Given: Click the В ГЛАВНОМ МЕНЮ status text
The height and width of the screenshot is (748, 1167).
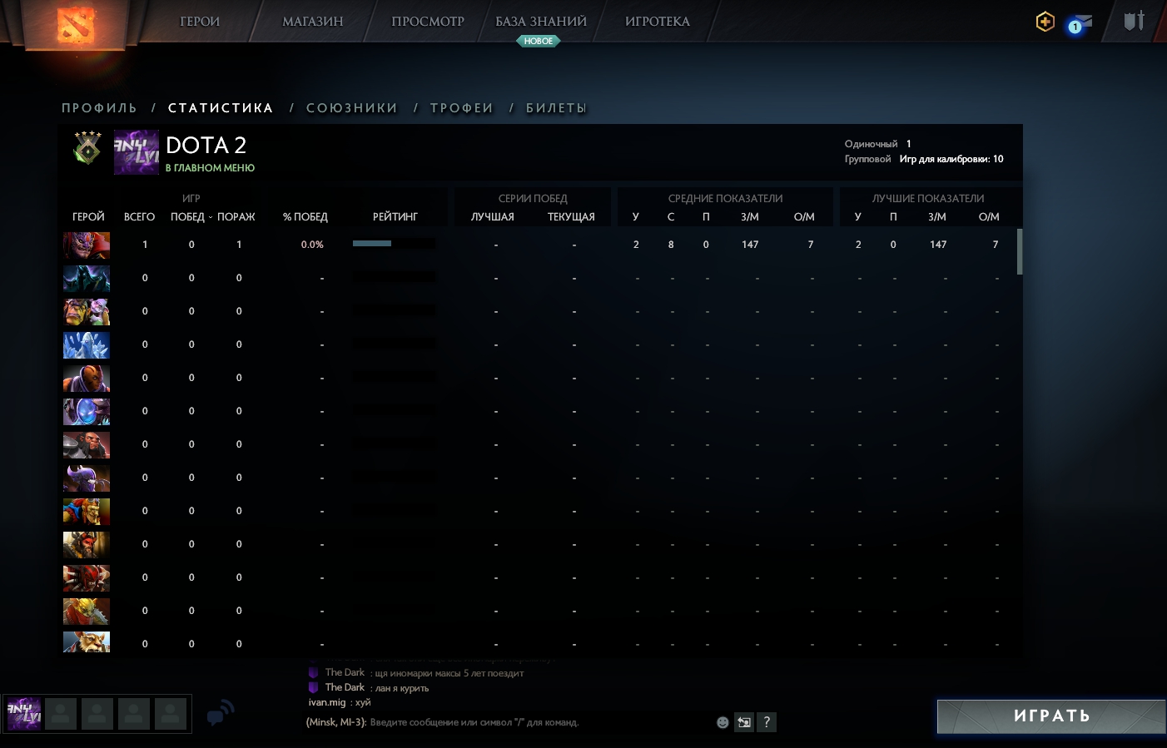Looking at the screenshot, I should (210, 168).
